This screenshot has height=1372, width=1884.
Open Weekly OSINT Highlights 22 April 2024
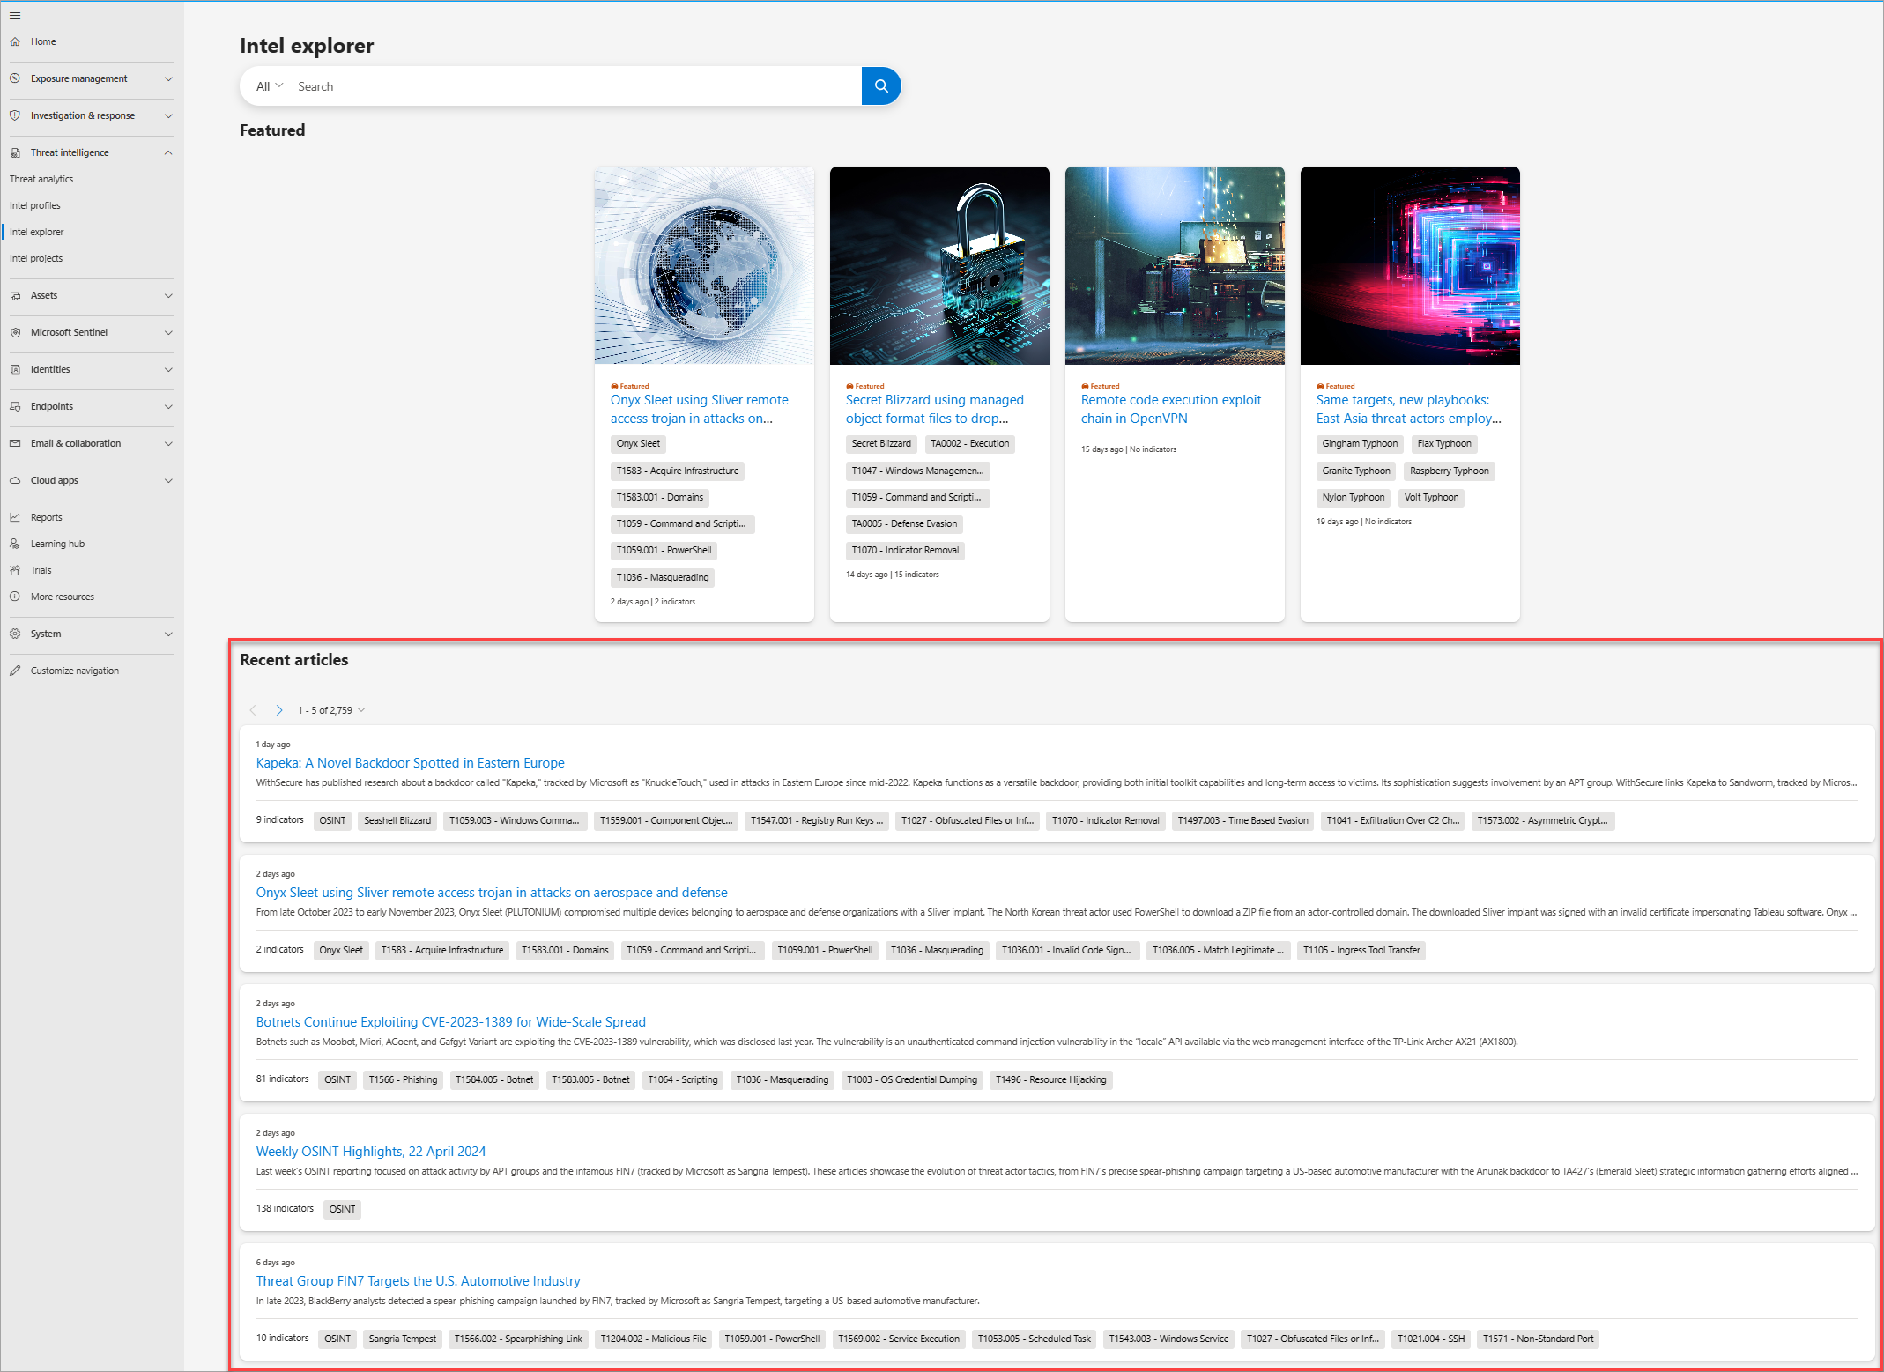pyautogui.click(x=371, y=1152)
